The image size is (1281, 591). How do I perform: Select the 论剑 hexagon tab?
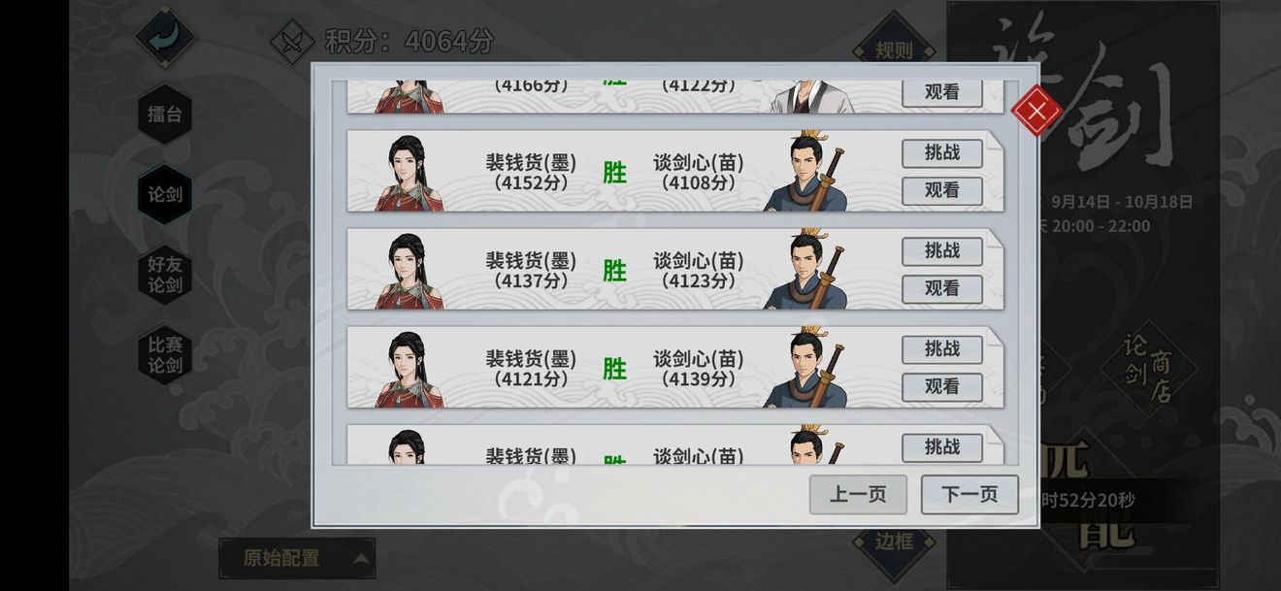click(165, 194)
